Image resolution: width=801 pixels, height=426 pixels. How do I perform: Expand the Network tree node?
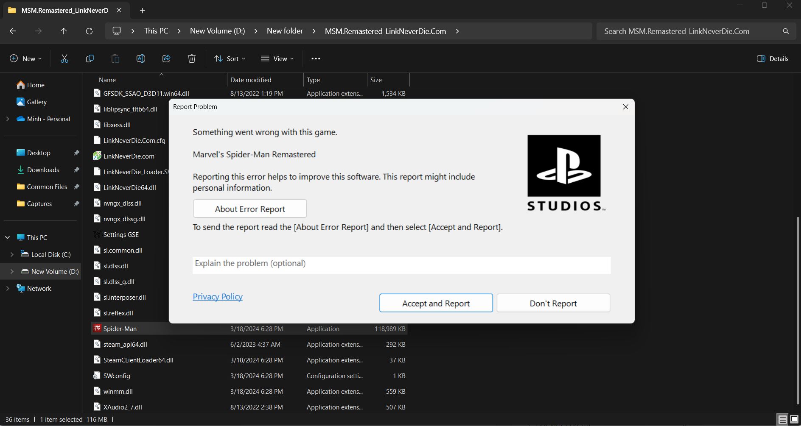tap(8, 288)
